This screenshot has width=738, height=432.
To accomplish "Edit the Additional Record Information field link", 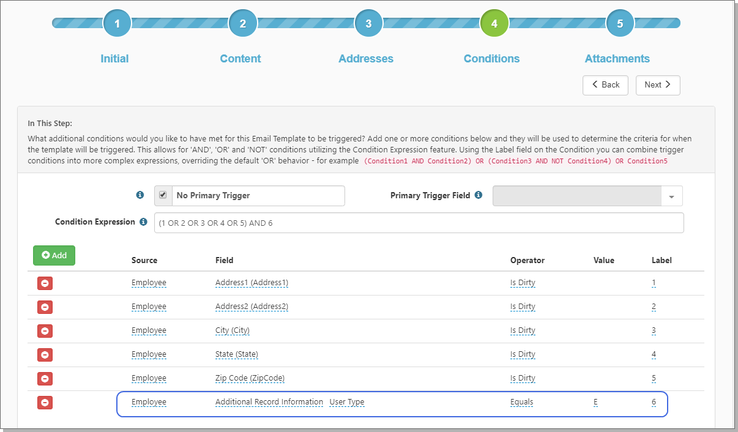I will click(269, 402).
